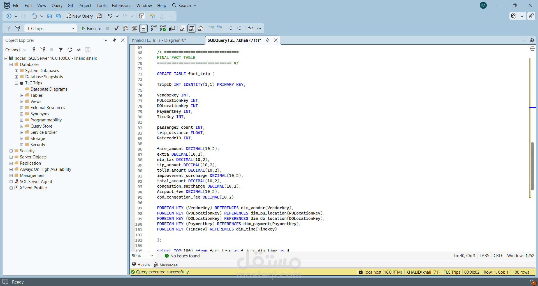Click Object Explorer Connect plug icon
Screen dimensions: 538x286
click(34, 50)
